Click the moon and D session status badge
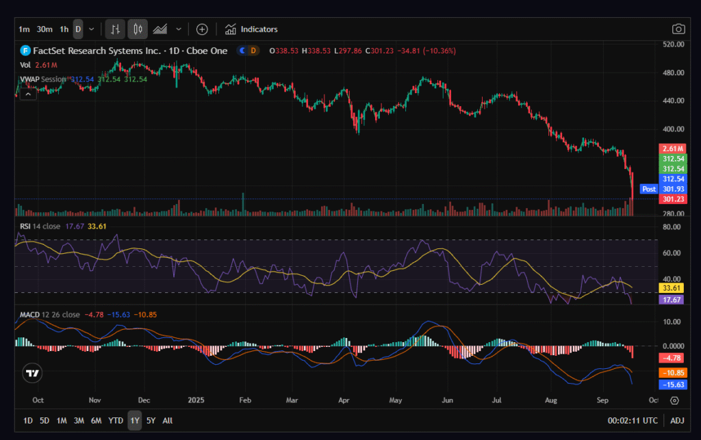Image resolution: width=701 pixels, height=440 pixels. click(247, 51)
